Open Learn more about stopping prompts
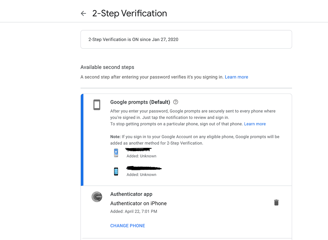This screenshot has width=328, height=240. [x=255, y=124]
